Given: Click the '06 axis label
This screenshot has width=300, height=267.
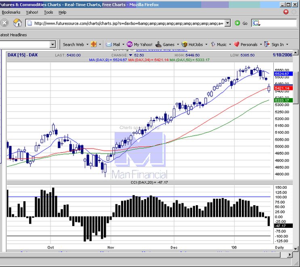Looking at the screenshot, I should pyautogui.click(x=234, y=248).
